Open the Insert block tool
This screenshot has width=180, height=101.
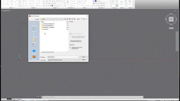coord(79,3)
